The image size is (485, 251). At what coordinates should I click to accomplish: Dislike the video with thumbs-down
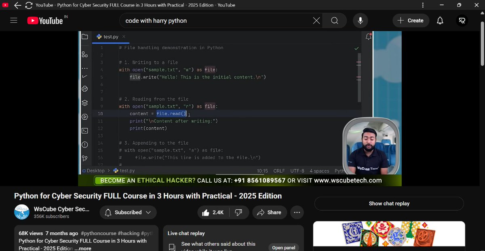[238, 212]
